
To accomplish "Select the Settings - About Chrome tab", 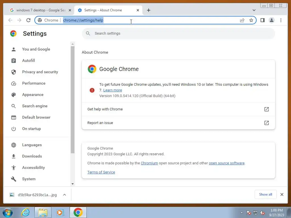I will pos(108,10).
